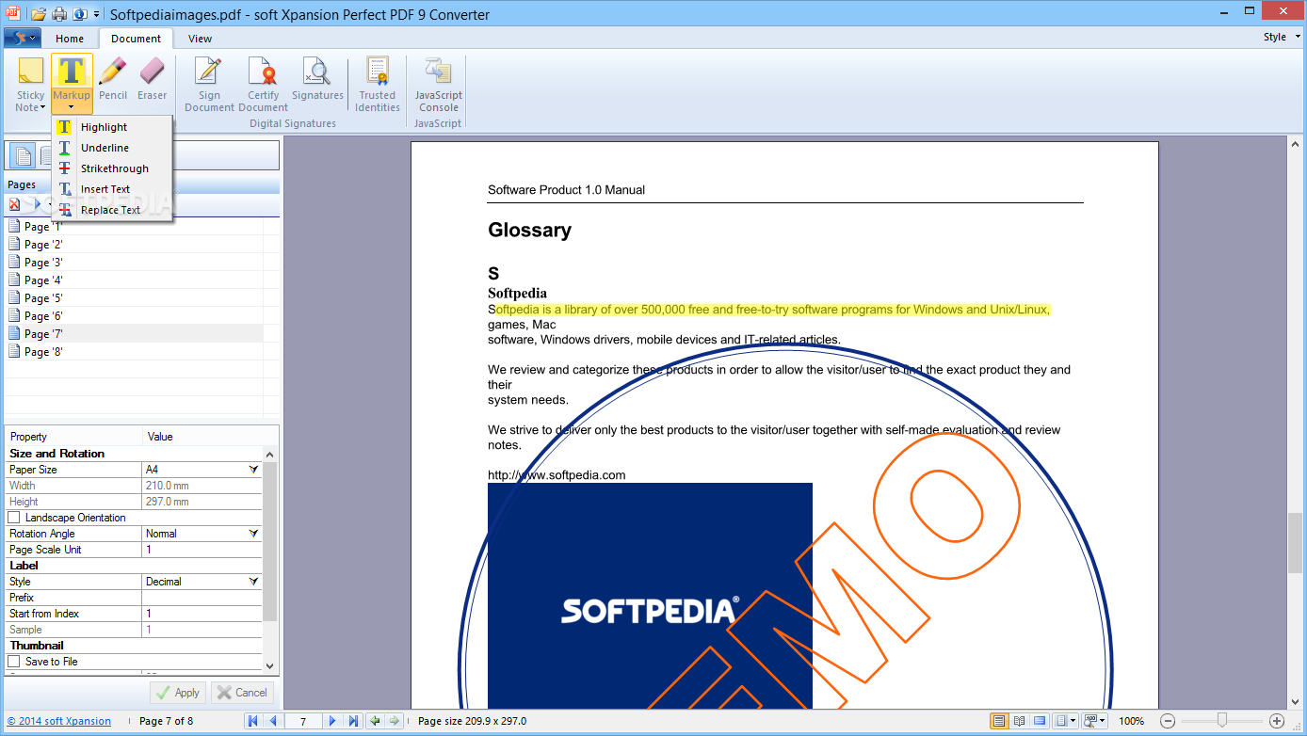Select the blue full-width layout icon
This screenshot has width=1307, height=736.
(x=1040, y=721)
